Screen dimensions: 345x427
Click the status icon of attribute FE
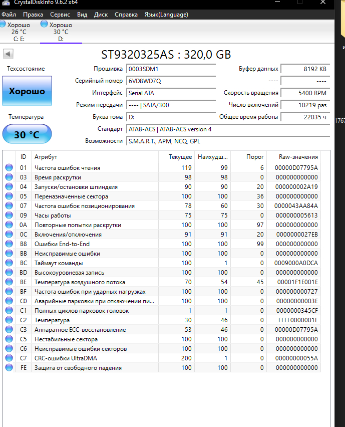(x=9, y=368)
